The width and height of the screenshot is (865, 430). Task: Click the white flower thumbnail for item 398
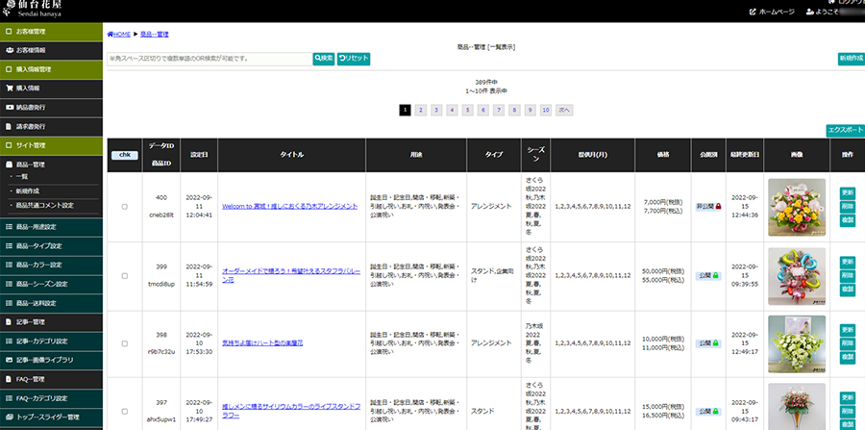pyautogui.click(x=797, y=344)
